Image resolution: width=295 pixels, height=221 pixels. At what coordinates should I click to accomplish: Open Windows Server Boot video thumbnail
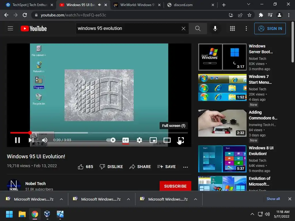tap(222, 57)
